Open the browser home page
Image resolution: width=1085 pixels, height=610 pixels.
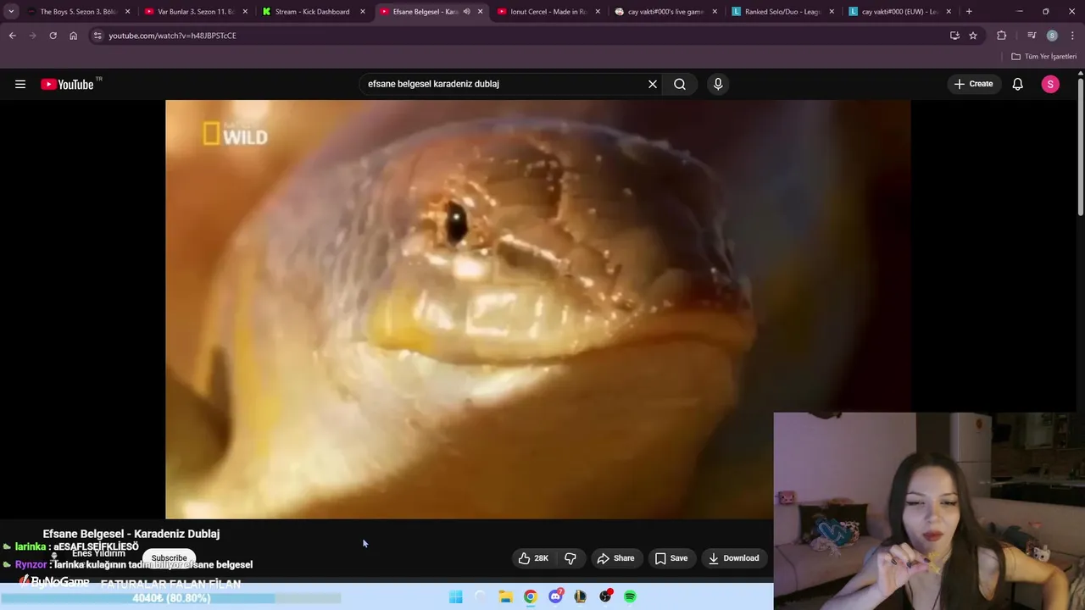coord(73,36)
